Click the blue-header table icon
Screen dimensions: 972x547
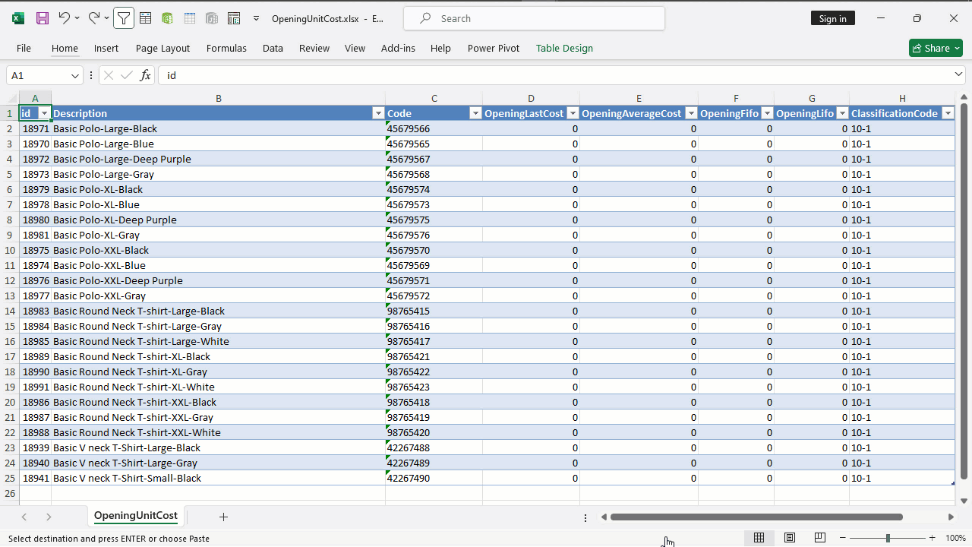click(190, 18)
